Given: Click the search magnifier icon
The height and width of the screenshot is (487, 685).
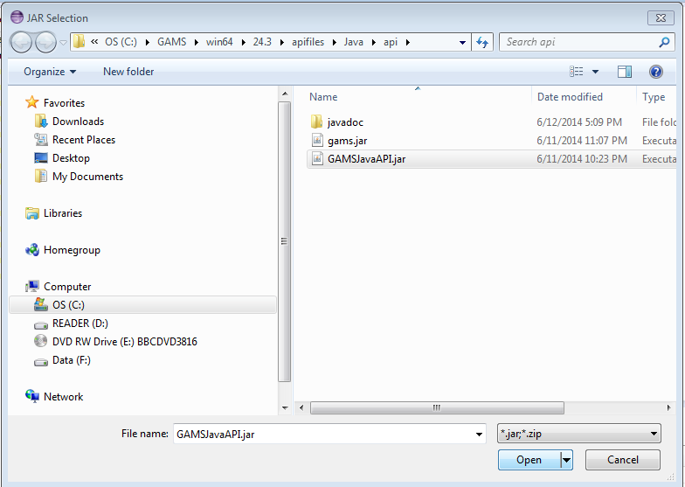Looking at the screenshot, I should (664, 42).
